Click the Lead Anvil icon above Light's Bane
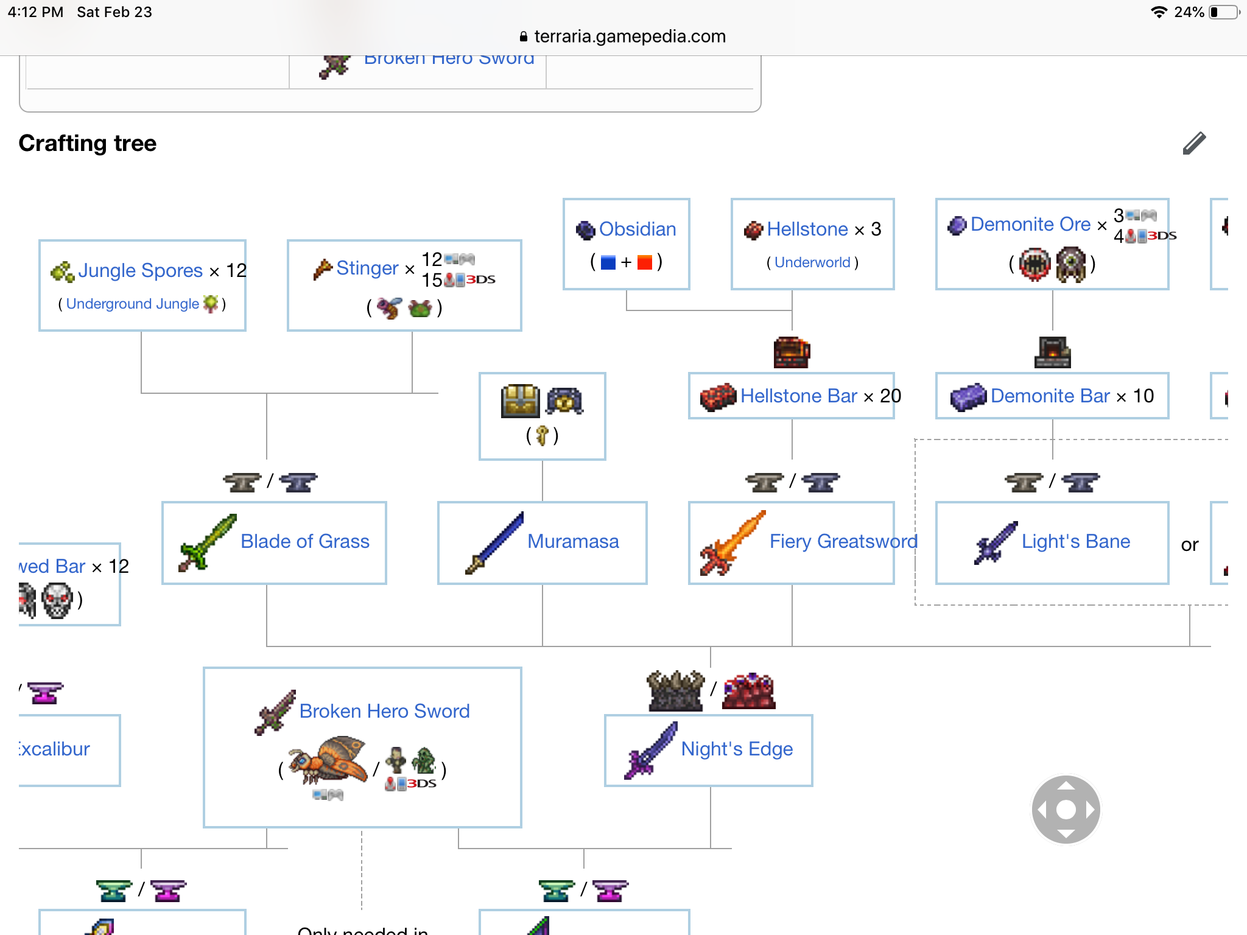Image resolution: width=1247 pixels, height=935 pixels. click(x=1081, y=482)
